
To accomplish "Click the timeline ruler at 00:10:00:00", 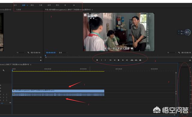I will point(83,69).
